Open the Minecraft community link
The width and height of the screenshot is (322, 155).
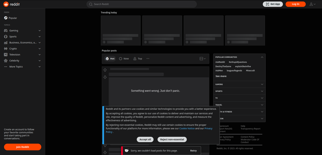click(250, 71)
